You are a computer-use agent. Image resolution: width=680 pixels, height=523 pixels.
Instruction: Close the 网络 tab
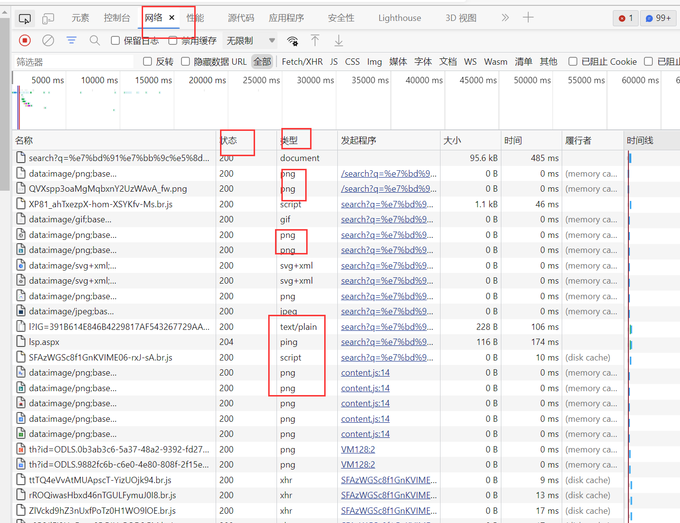click(172, 18)
